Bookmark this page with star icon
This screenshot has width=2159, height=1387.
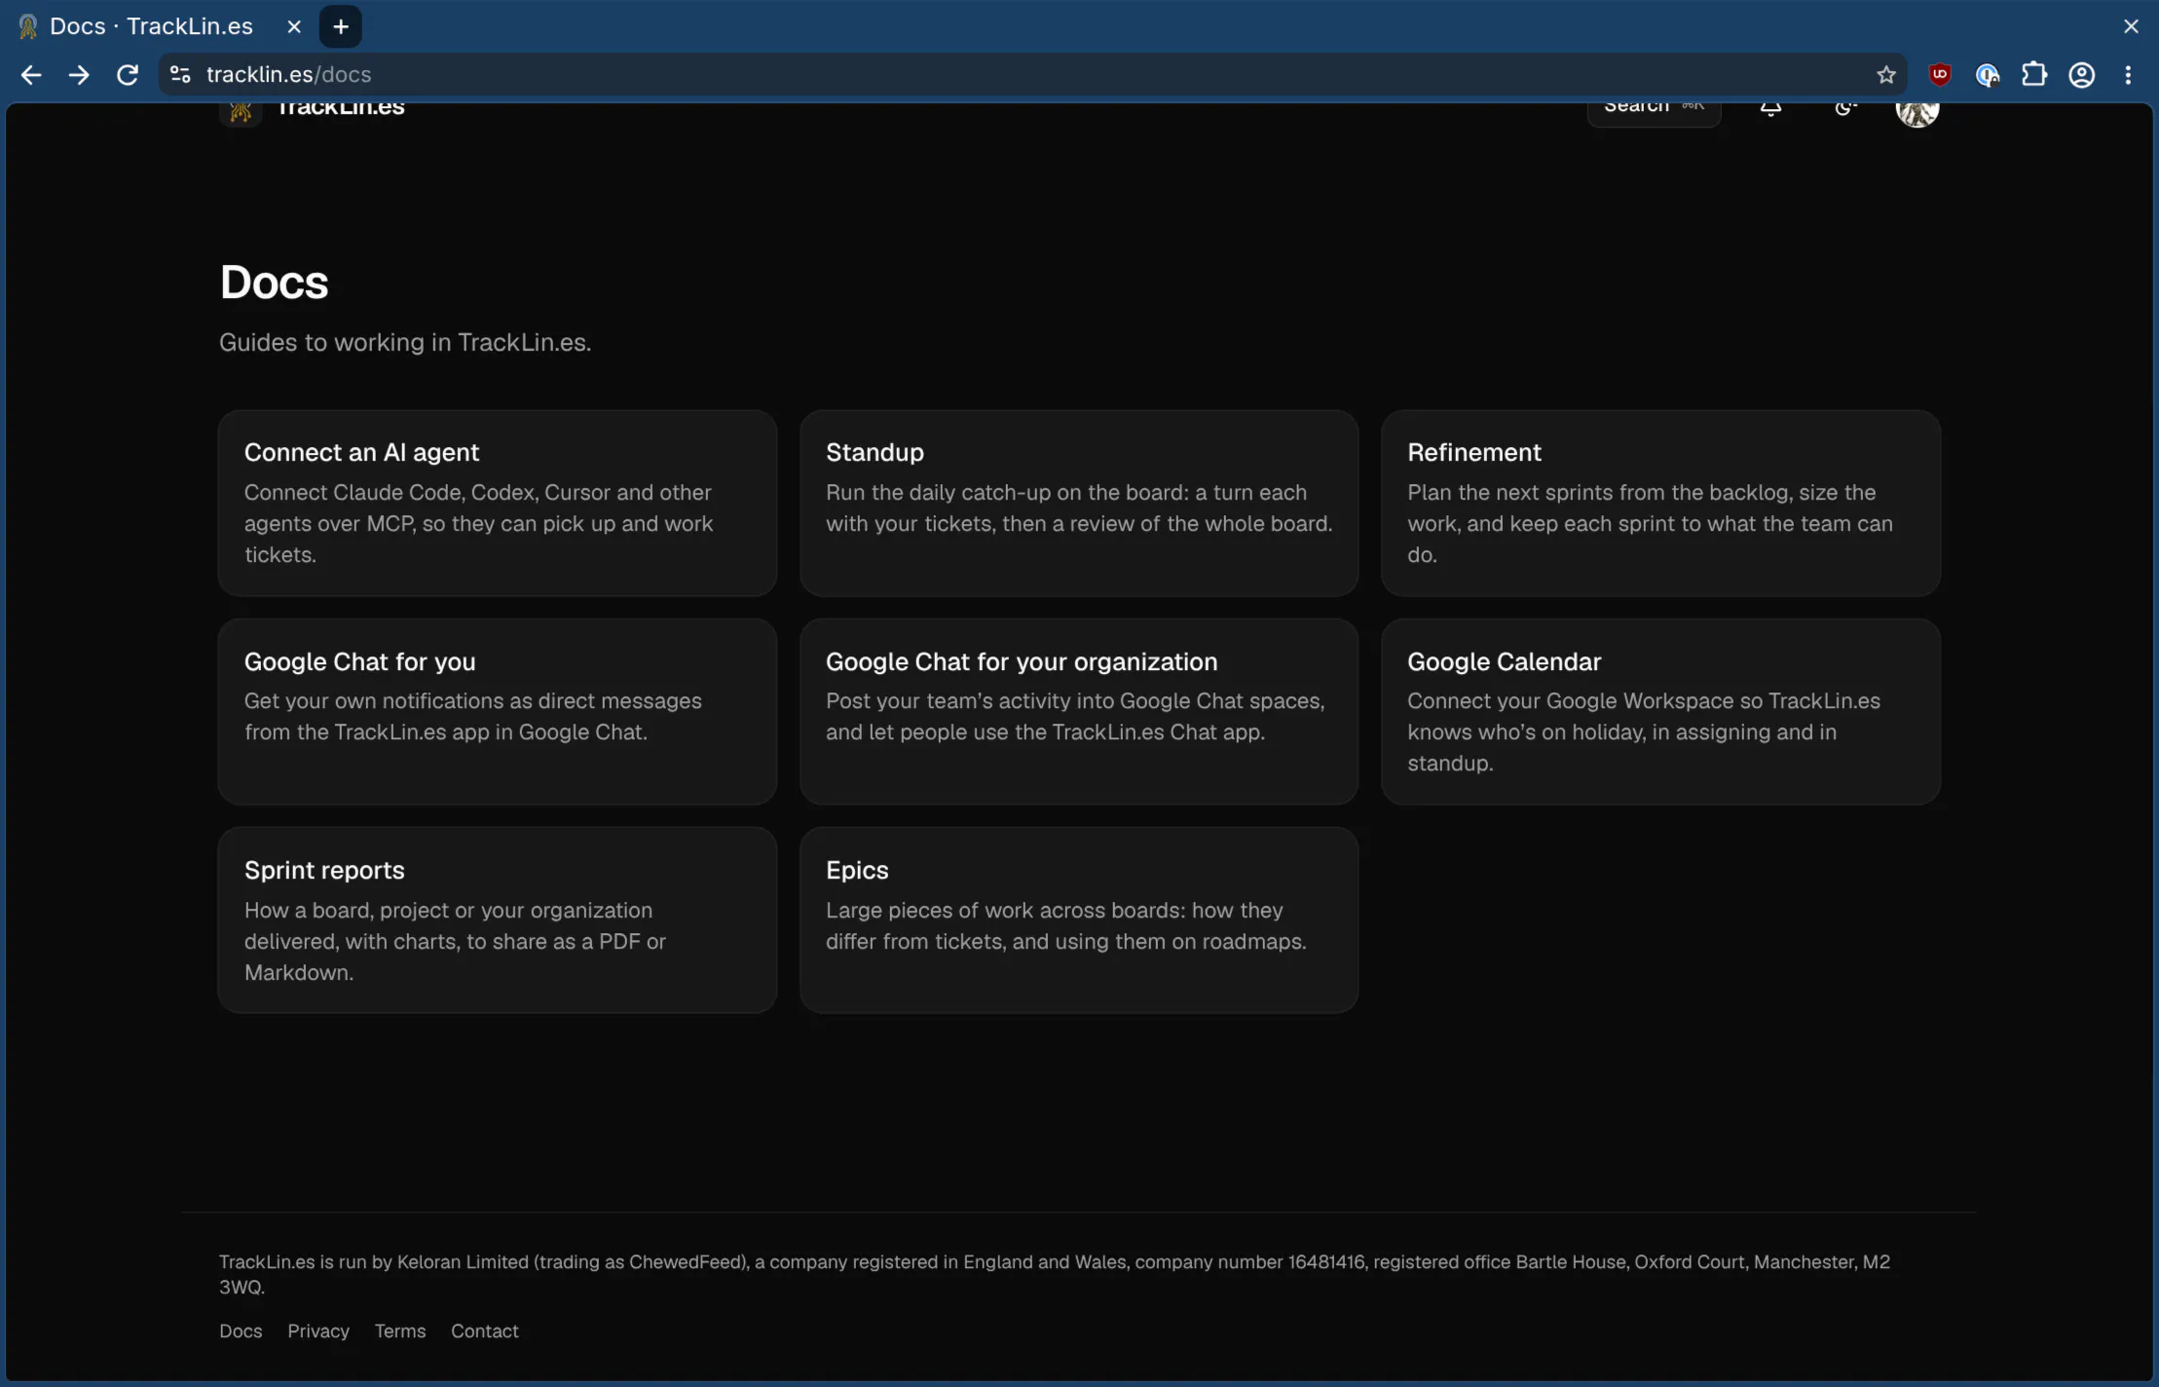tap(1886, 75)
